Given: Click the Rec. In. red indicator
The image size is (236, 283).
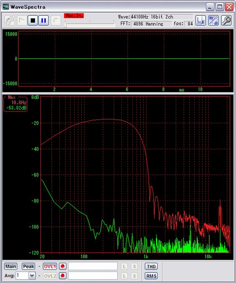Looking at the screenshot, I should pyautogui.click(x=74, y=16).
